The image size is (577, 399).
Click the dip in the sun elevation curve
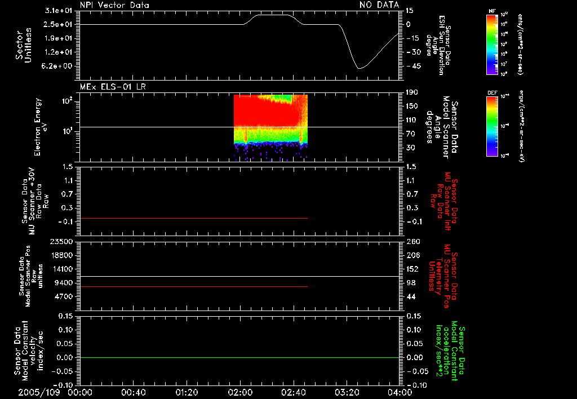click(x=359, y=68)
